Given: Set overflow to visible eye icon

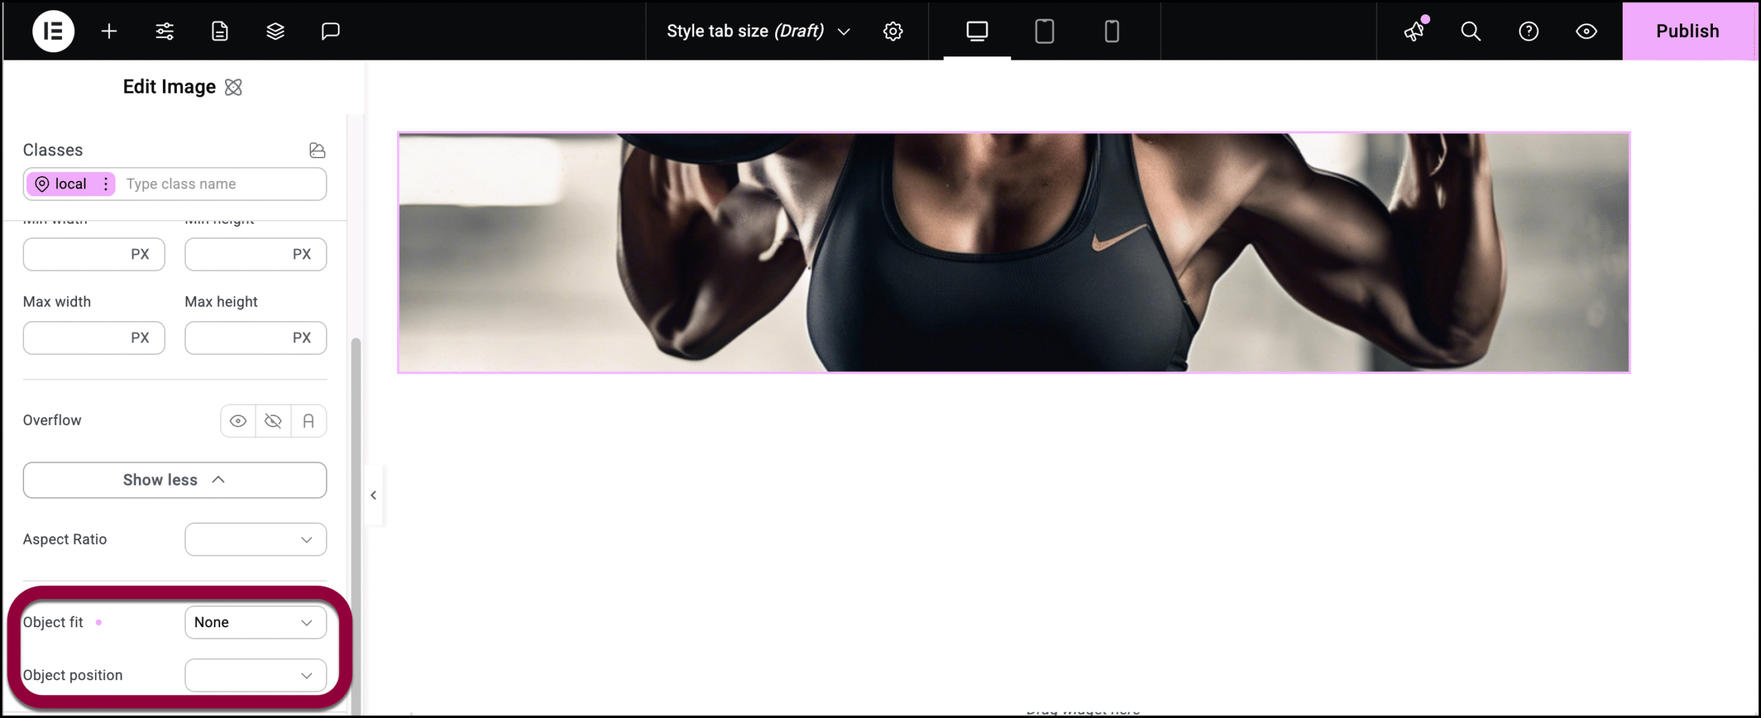Looking at the screenshot, I should coord(238,421).
